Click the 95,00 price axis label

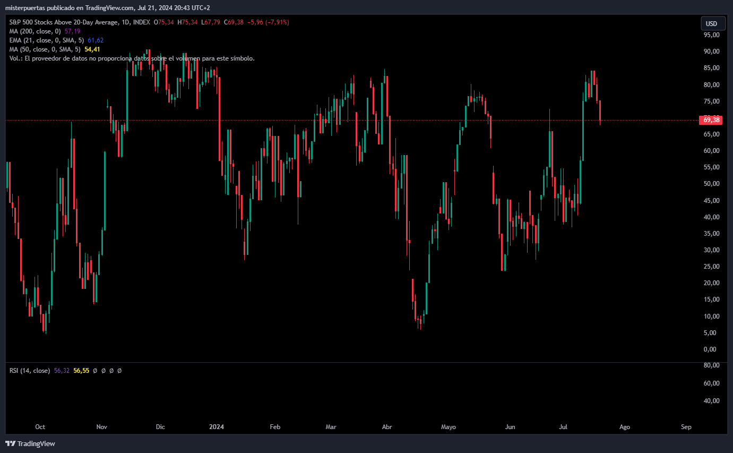[x=712, y=35]
